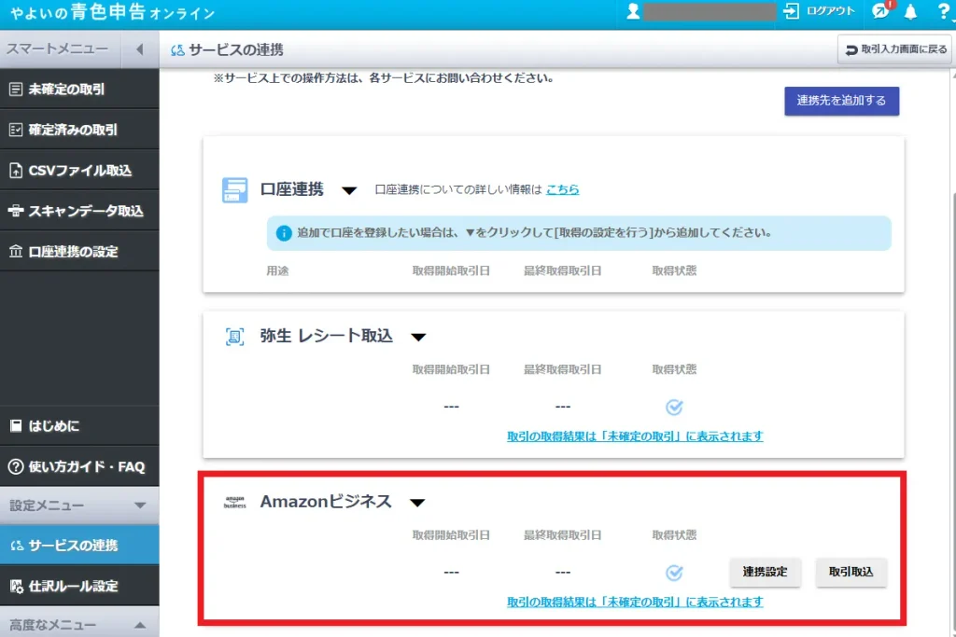Click 取引入力画面に戻る button
Viewport: 956px width, 637px height.
tap(896, 49)
